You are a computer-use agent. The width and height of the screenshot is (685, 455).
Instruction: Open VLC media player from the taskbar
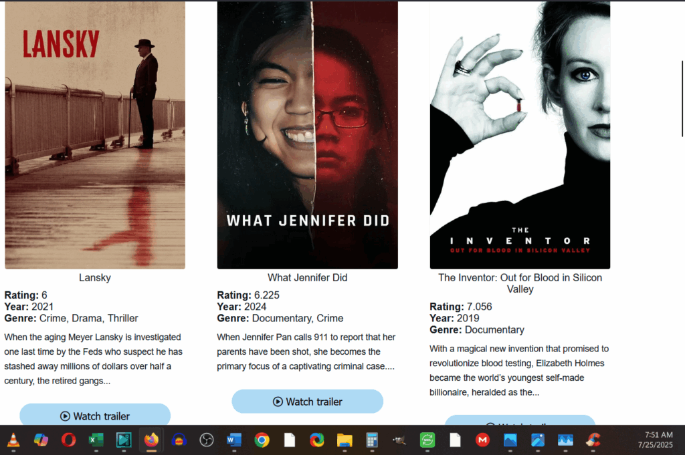click(13, 440)
